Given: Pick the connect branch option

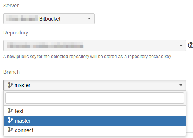Looking at the screenshot, I should tap(95, 130).
